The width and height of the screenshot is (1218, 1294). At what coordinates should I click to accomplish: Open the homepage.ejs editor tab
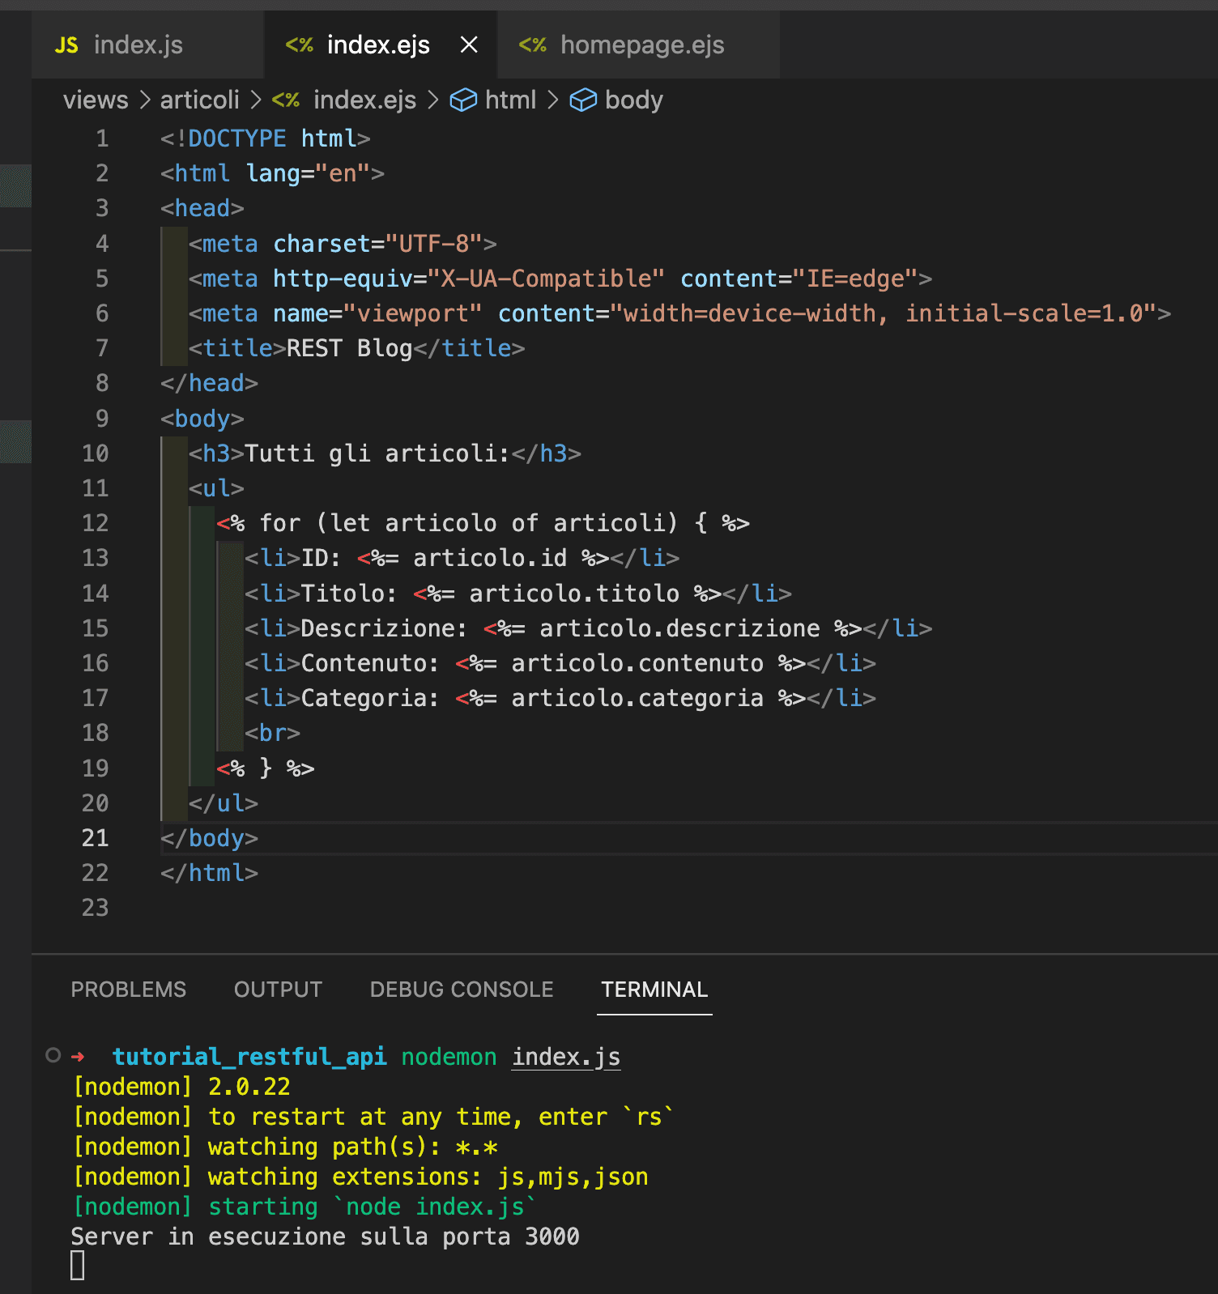click(638, 45)
